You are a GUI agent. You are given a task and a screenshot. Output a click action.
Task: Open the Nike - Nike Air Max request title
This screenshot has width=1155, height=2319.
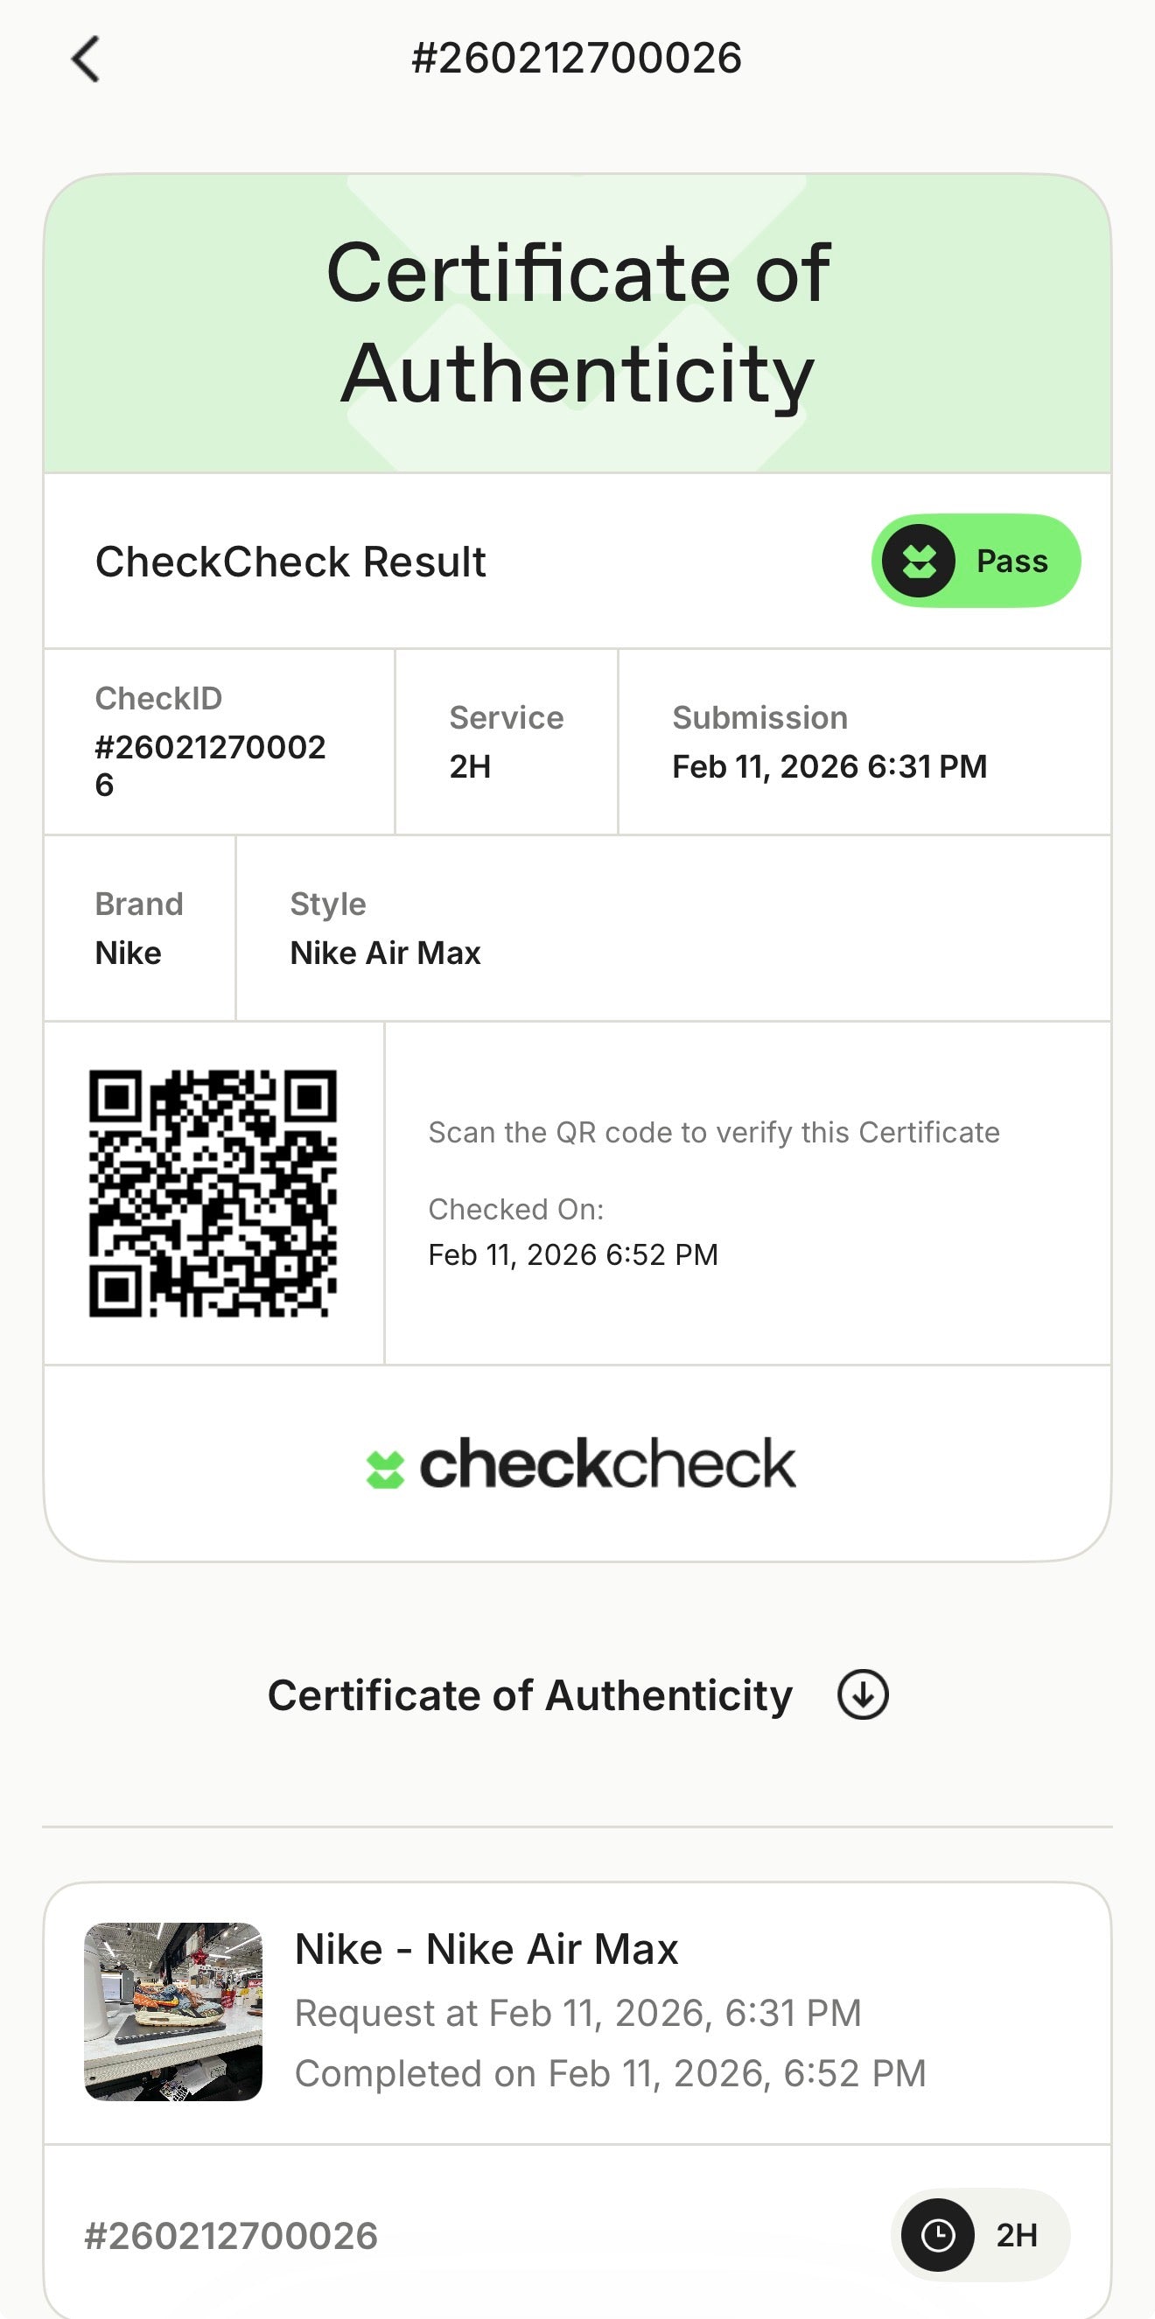[486, 1949]
